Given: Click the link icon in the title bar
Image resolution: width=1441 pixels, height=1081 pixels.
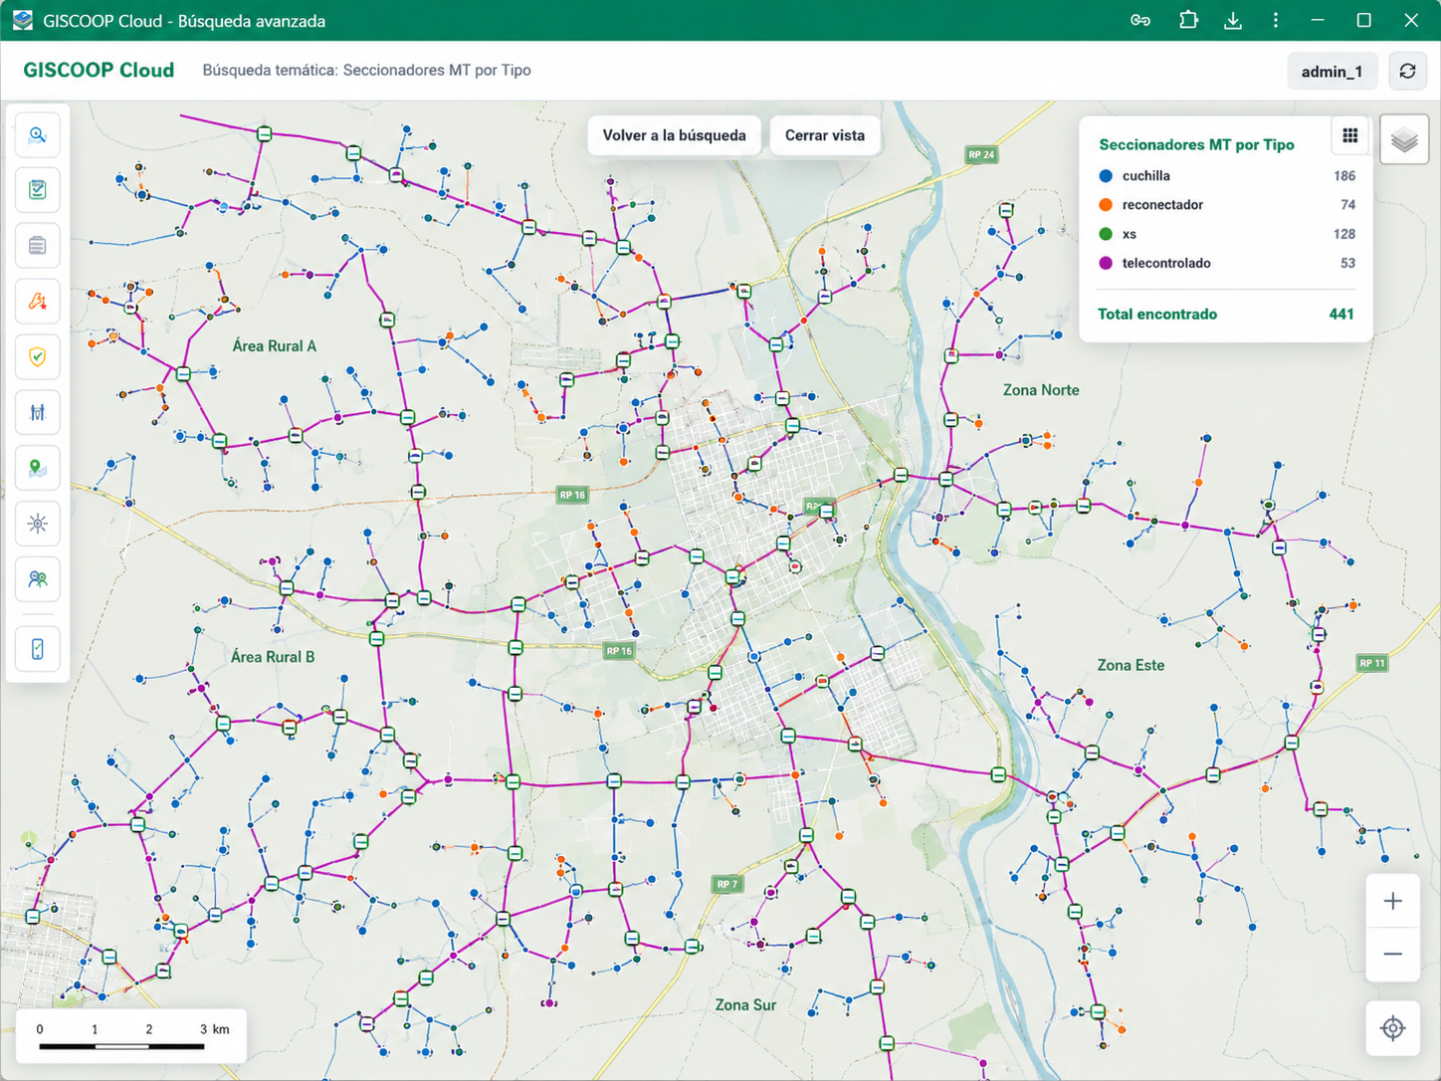Looking at the screenshot, I should coord(1140,21).
